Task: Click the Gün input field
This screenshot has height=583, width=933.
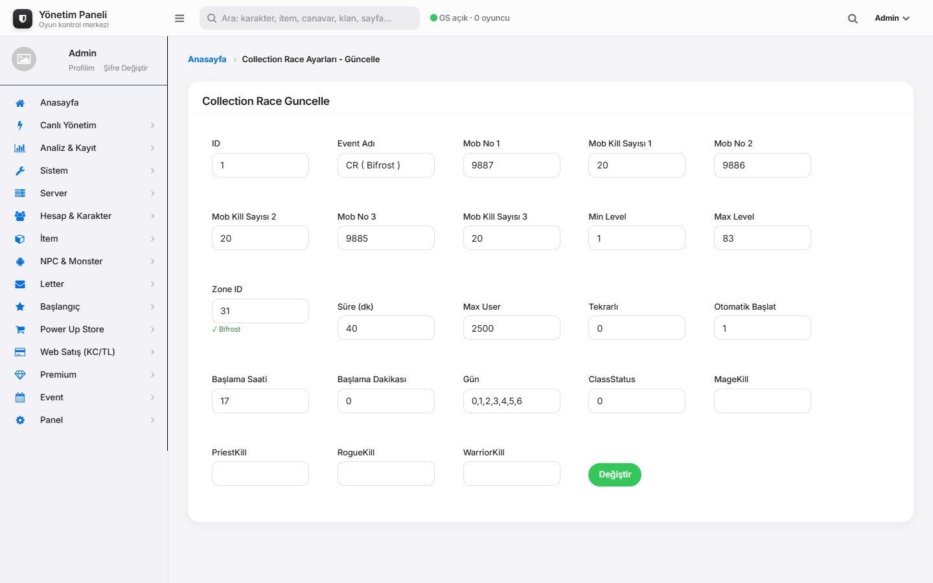Action: coord(512,401)
